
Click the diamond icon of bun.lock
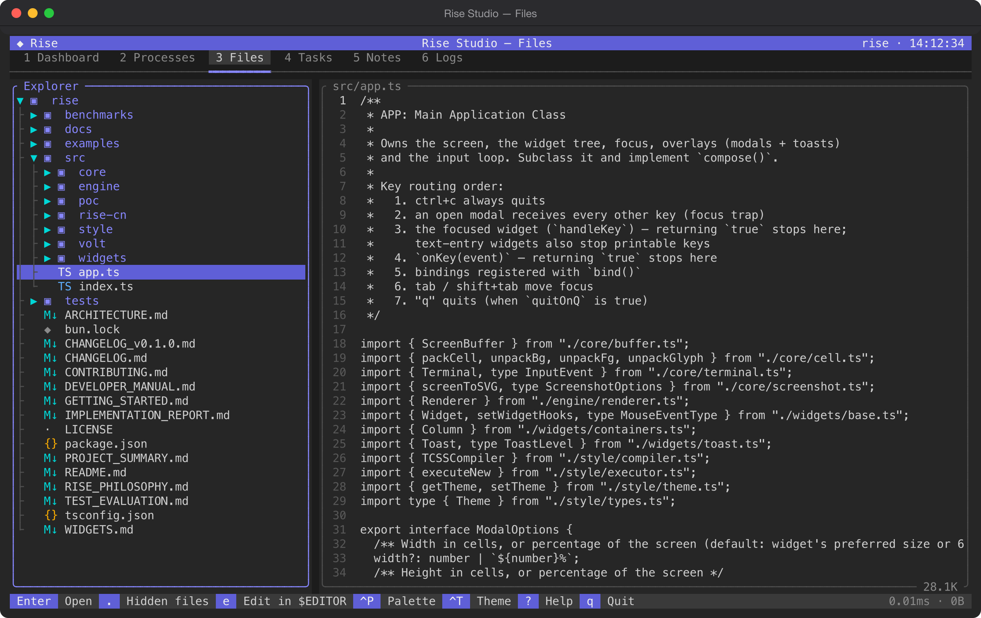point(47,330)
